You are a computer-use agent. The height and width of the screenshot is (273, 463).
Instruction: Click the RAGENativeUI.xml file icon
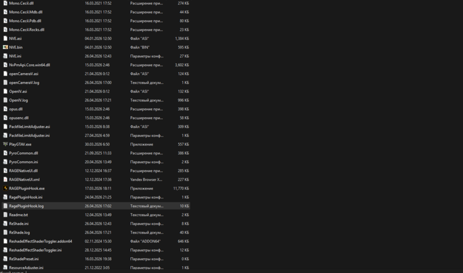5,180
